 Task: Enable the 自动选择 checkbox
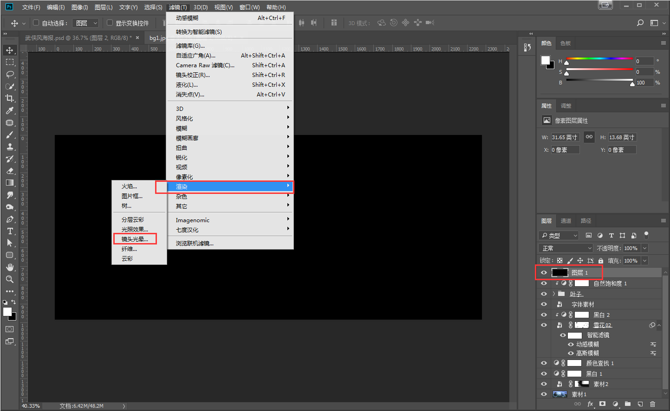[36, 23]
